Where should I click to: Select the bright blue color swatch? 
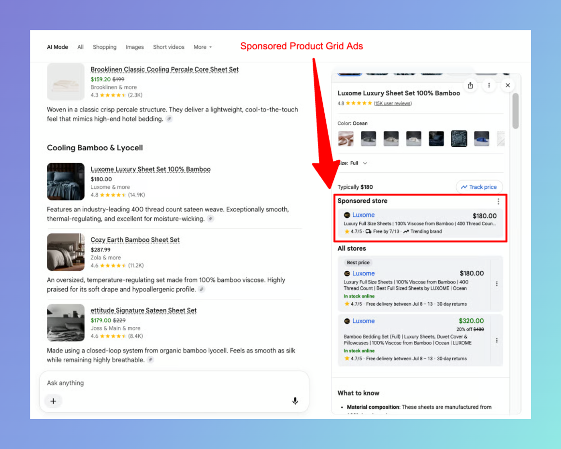click(482, 139)
